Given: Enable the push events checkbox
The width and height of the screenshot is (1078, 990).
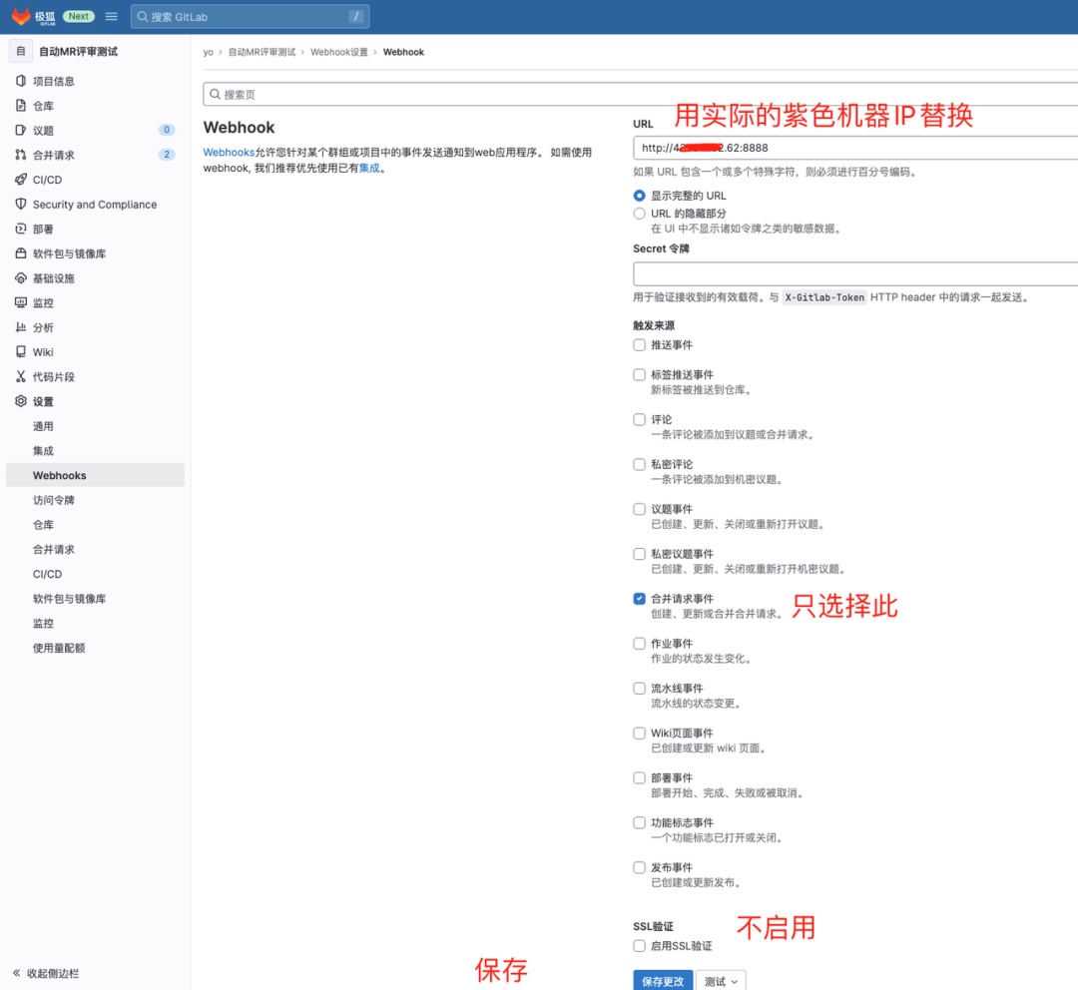Looking at the screenshot, I should [x=640, y=345].
